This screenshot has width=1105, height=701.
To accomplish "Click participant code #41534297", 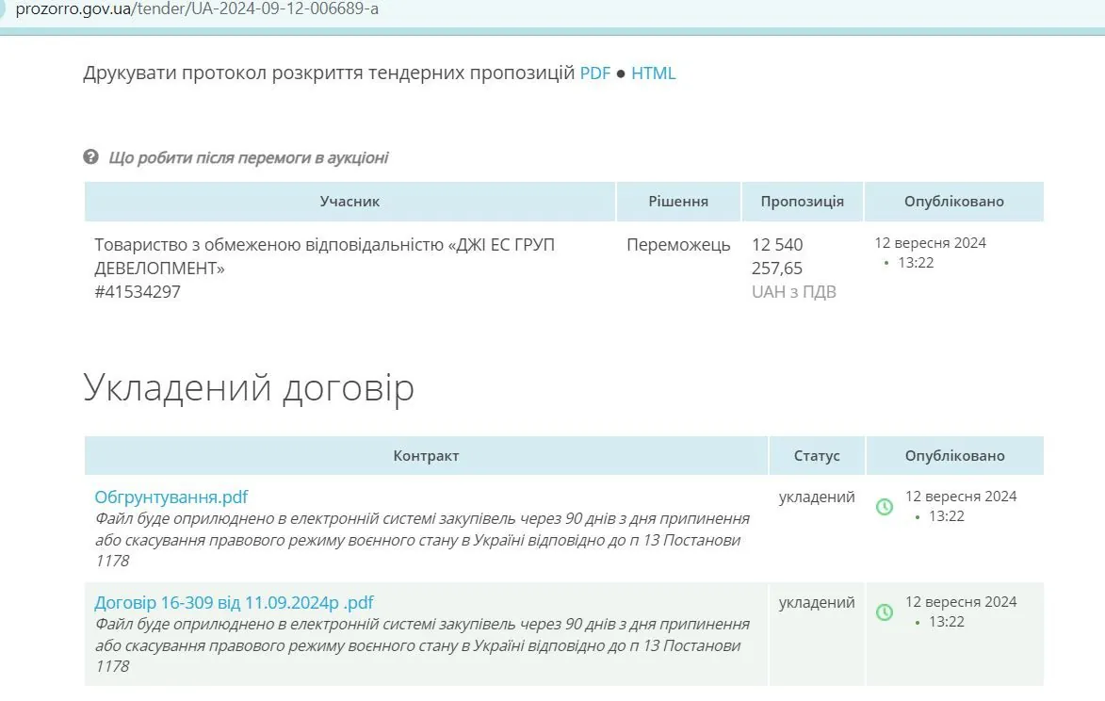I will pyautogui.click(x=138, y=292).
